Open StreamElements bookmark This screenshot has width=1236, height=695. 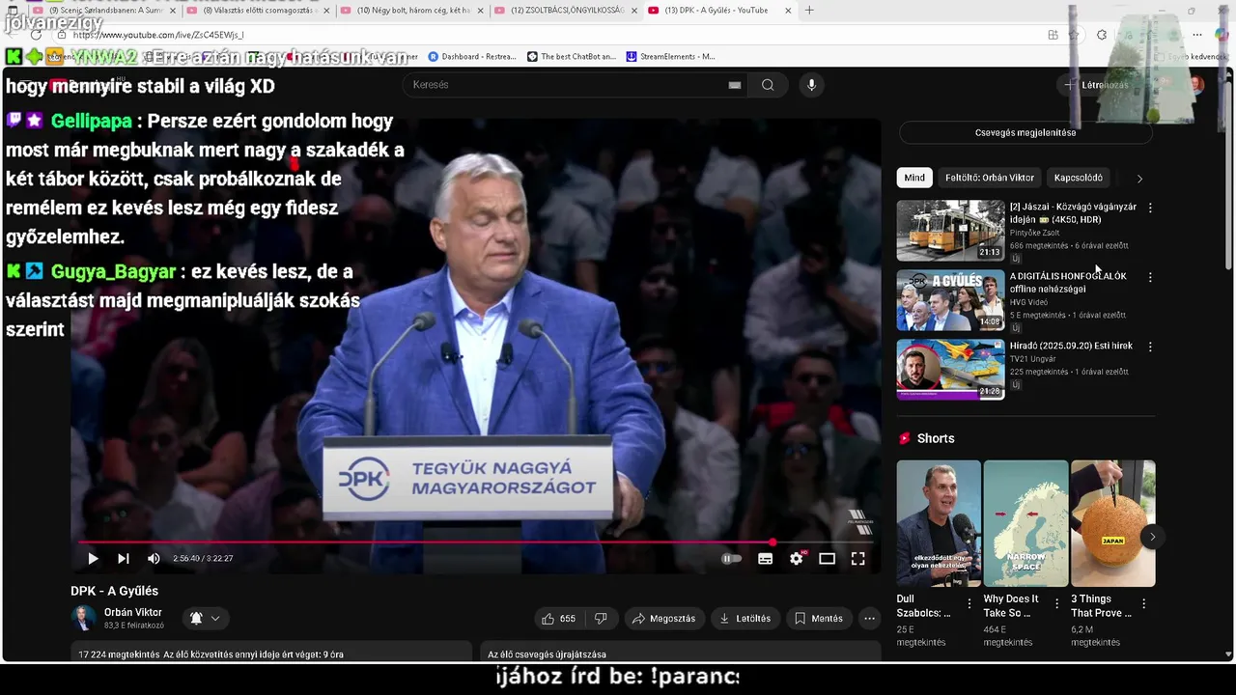pos(671,56)
